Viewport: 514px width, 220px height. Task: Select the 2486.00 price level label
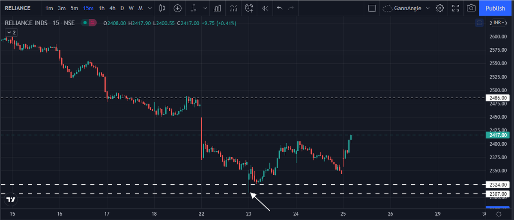pos(498,98)
